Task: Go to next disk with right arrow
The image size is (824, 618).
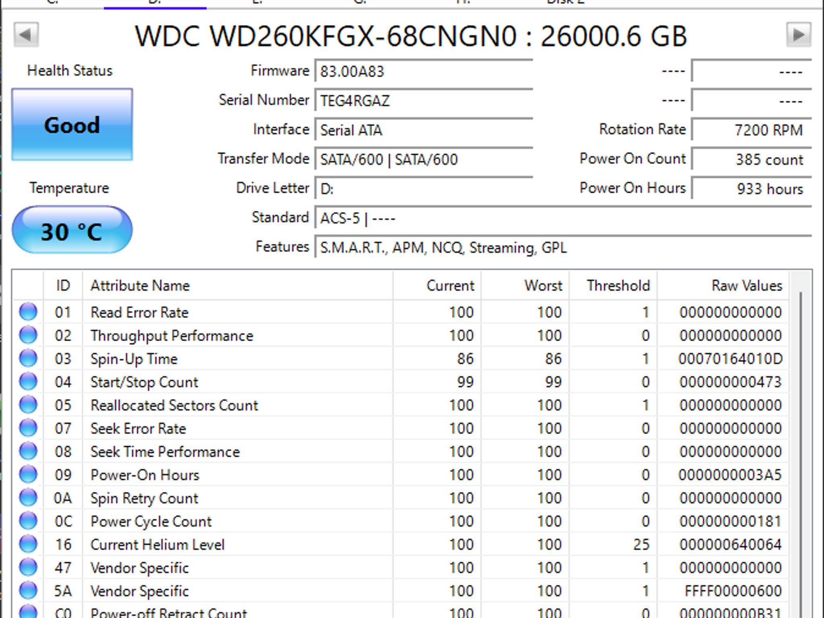Action: (x=799, y=35)
